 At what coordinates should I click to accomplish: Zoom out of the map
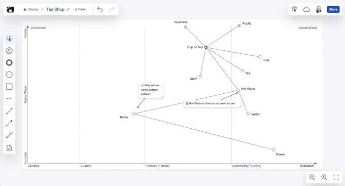[312, 177]
